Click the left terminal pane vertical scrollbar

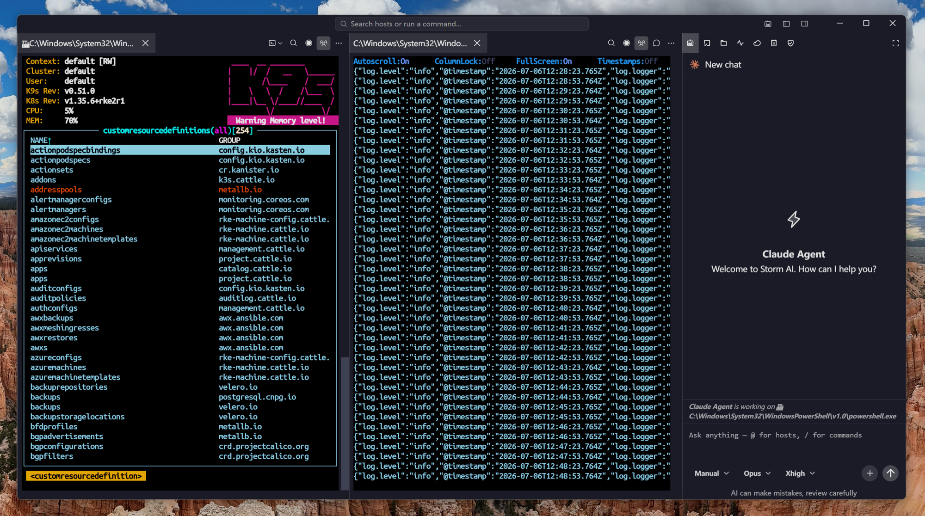344,423
